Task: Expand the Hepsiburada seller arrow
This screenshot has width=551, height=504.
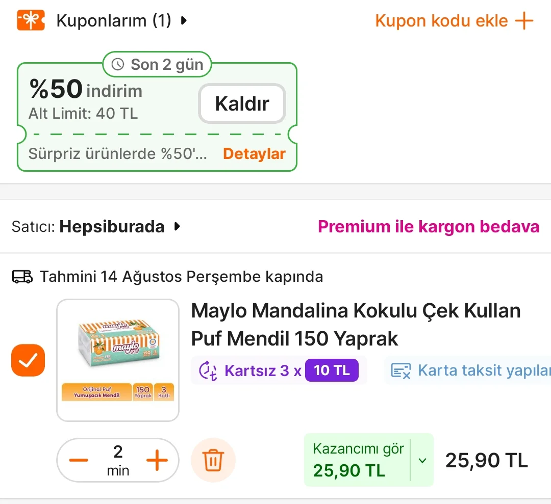Action: tap(177, 227)
